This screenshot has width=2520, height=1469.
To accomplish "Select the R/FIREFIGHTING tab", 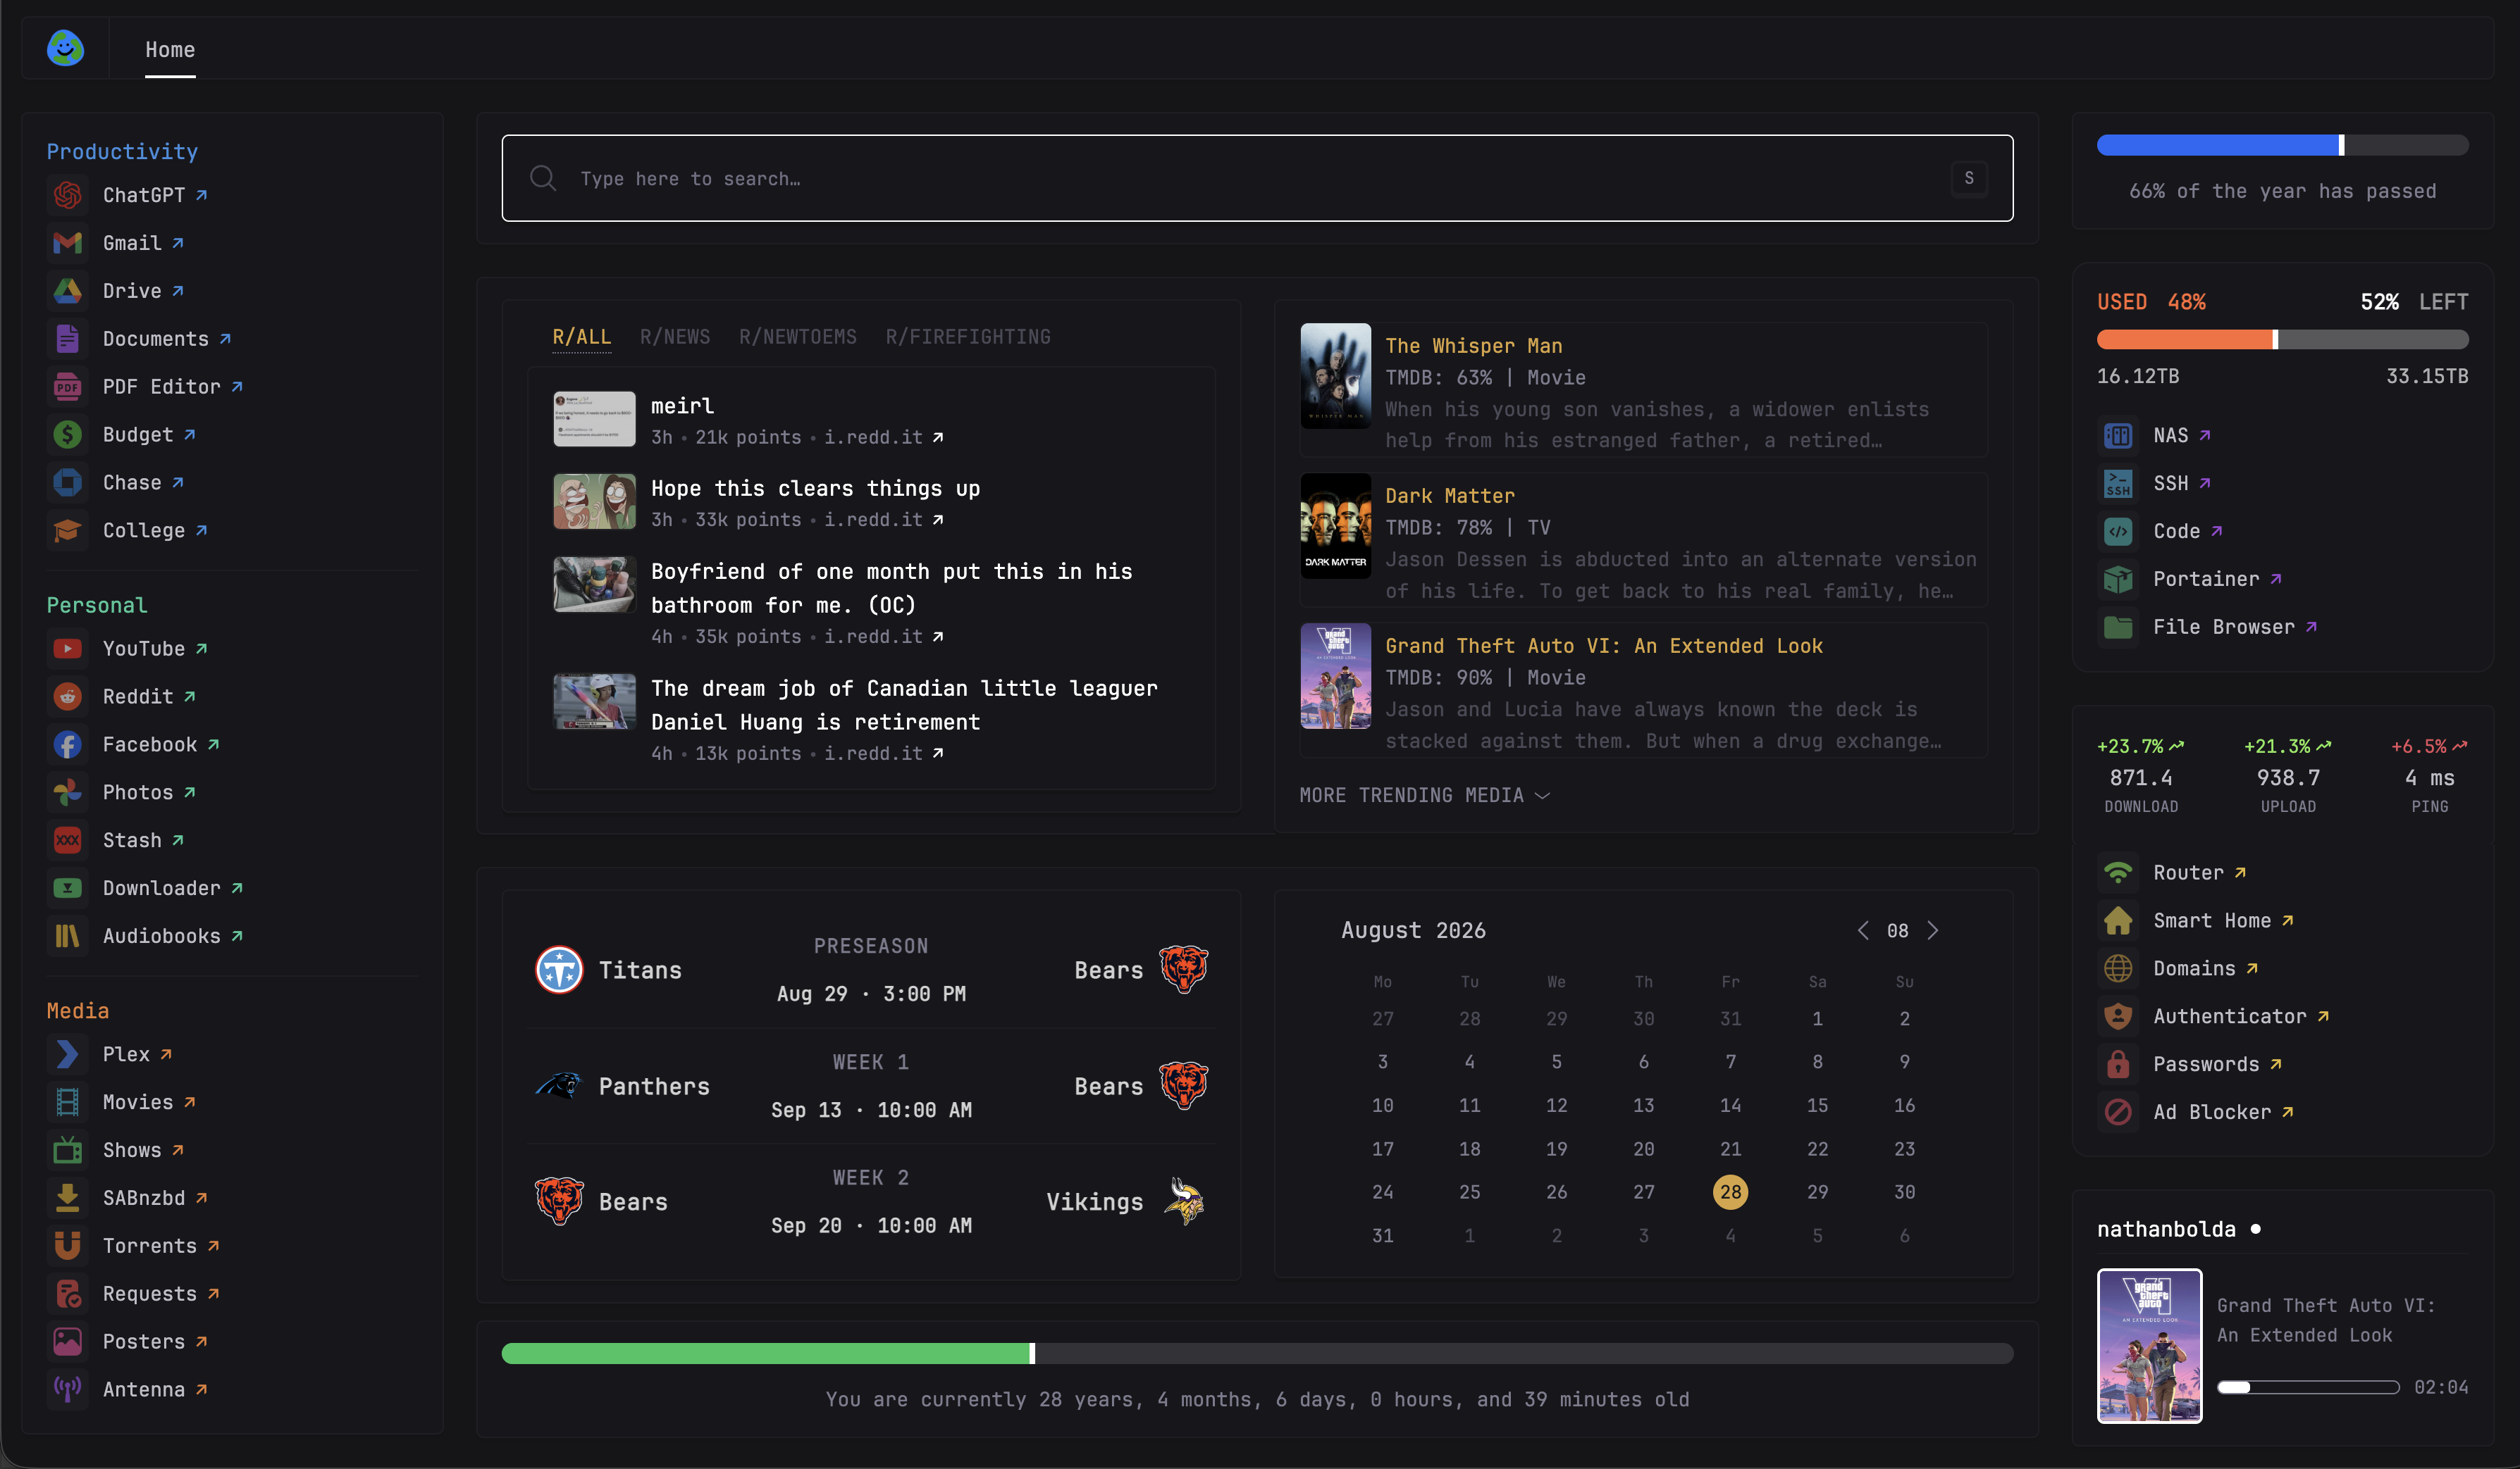I will 968,337.
